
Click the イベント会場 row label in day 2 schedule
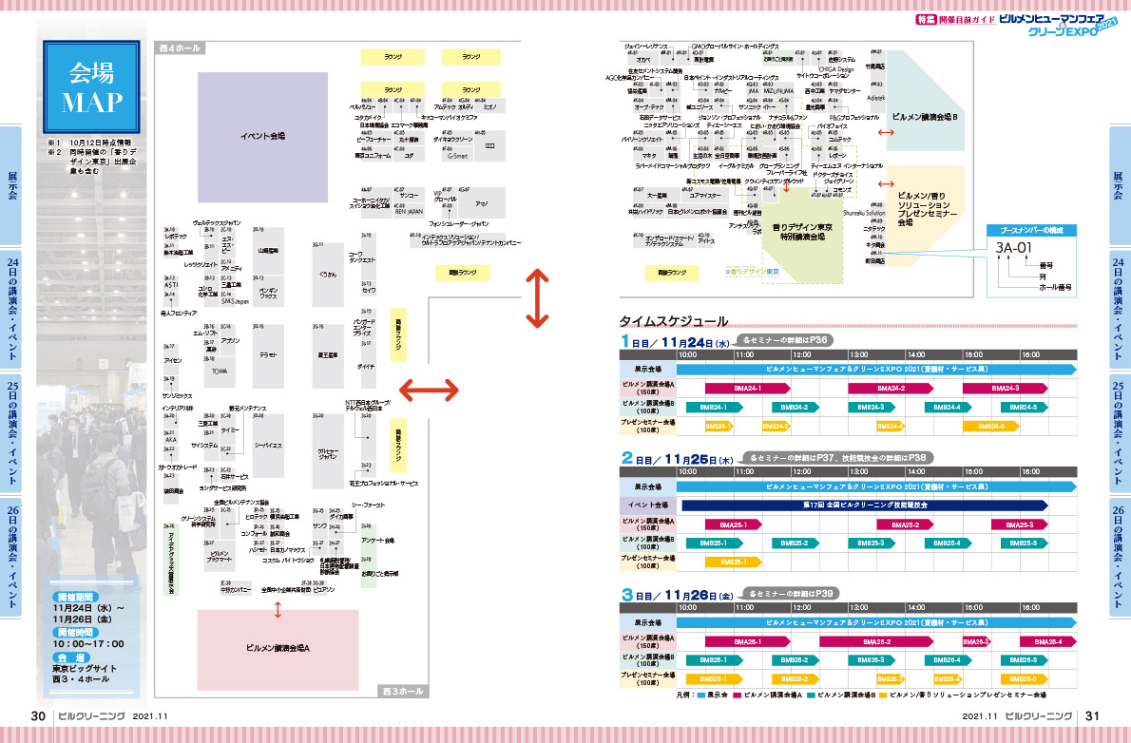point(647,505)
